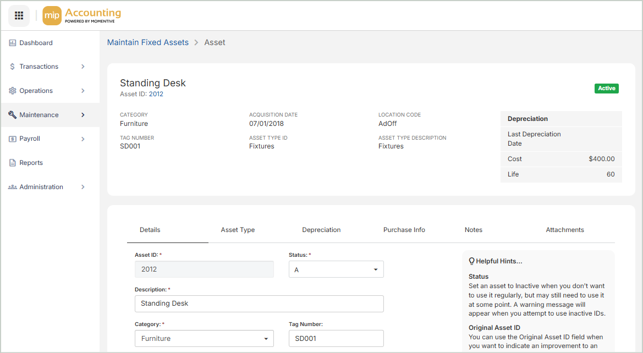
Task: Open the Status dropdown
Action: click(336, 269)
